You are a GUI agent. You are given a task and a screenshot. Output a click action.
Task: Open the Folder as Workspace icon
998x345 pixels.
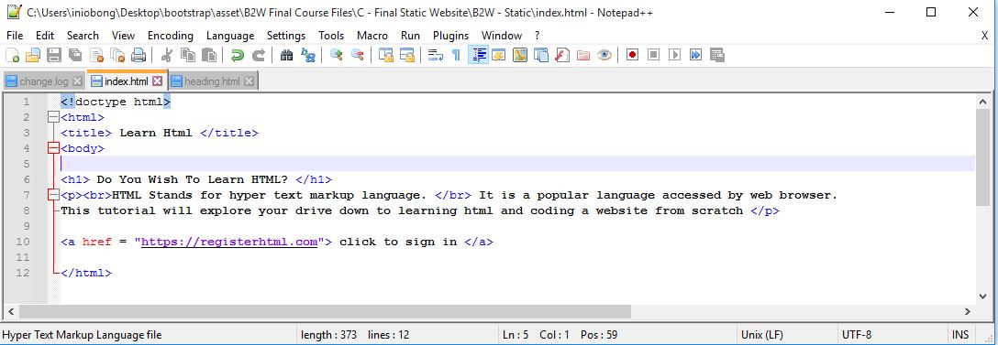[583, 55]
